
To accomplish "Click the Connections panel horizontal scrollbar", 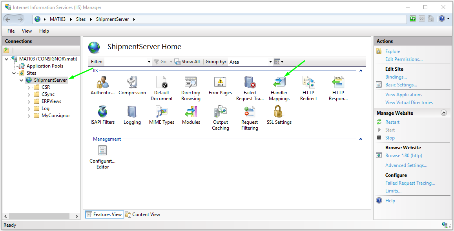I will coord(39,216).
